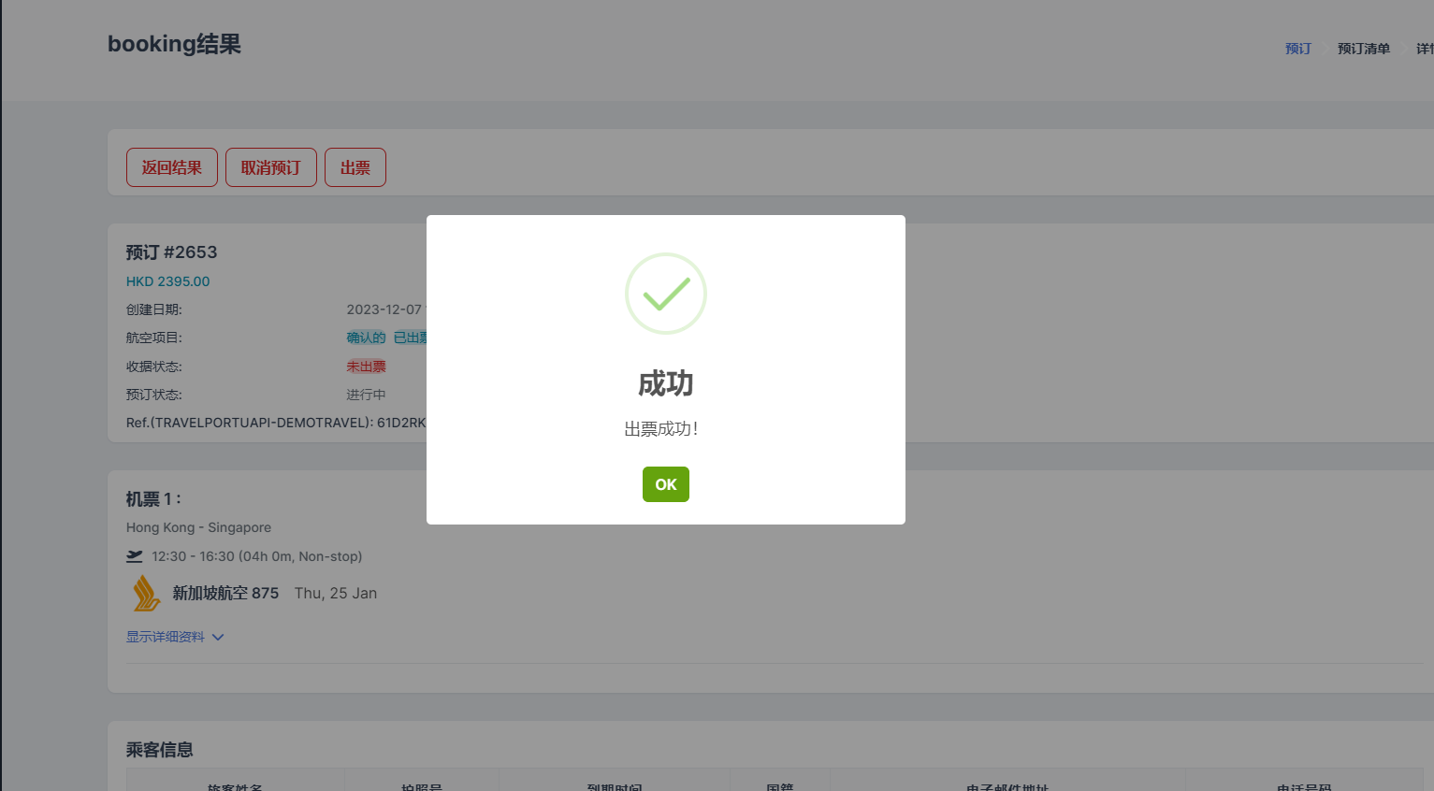Click the booking结果 page title

click(x=175, y=44)
